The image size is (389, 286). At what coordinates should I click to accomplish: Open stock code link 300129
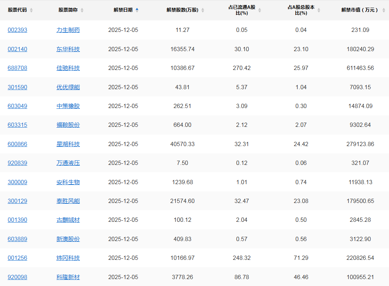click(17, 201)
